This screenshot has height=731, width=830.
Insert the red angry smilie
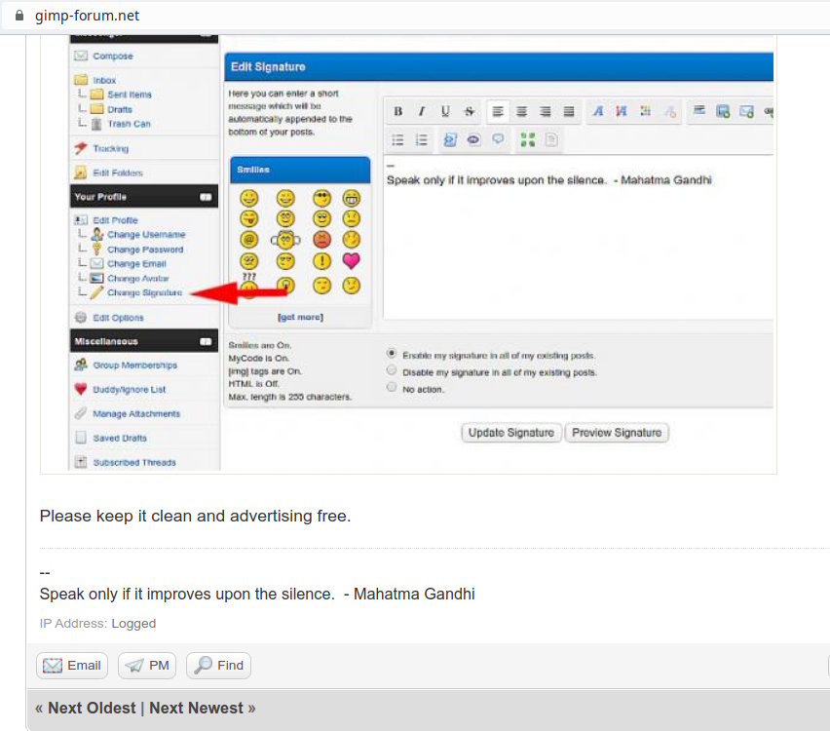(321, 240)
